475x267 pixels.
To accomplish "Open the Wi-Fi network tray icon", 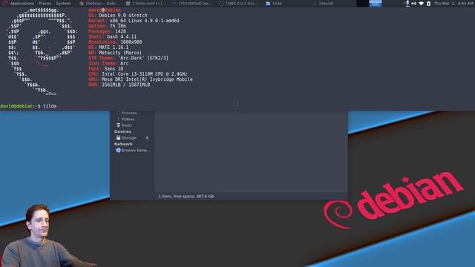I will [421, 4].
